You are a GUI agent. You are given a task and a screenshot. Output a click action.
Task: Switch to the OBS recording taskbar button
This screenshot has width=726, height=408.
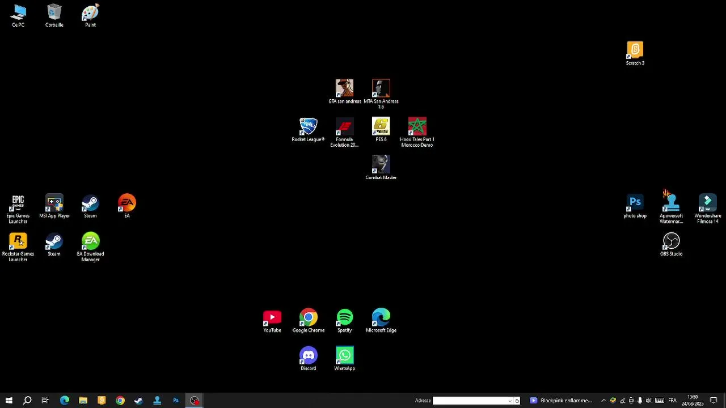[x=195, y=401]
